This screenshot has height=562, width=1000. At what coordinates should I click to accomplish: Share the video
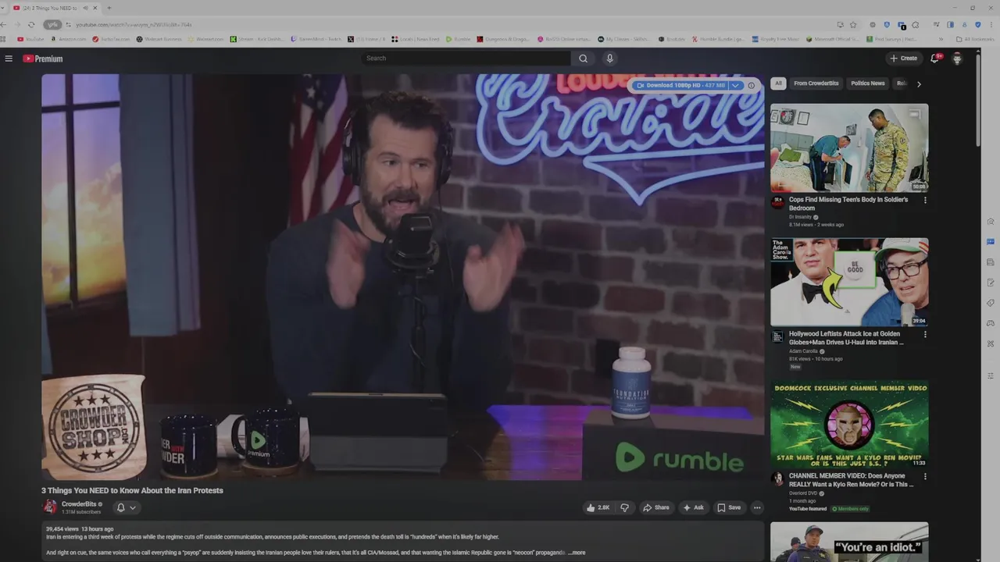(656, 507)
